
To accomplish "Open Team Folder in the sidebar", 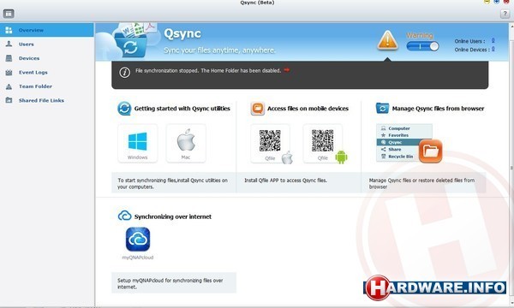I will (x=47, y=86).
